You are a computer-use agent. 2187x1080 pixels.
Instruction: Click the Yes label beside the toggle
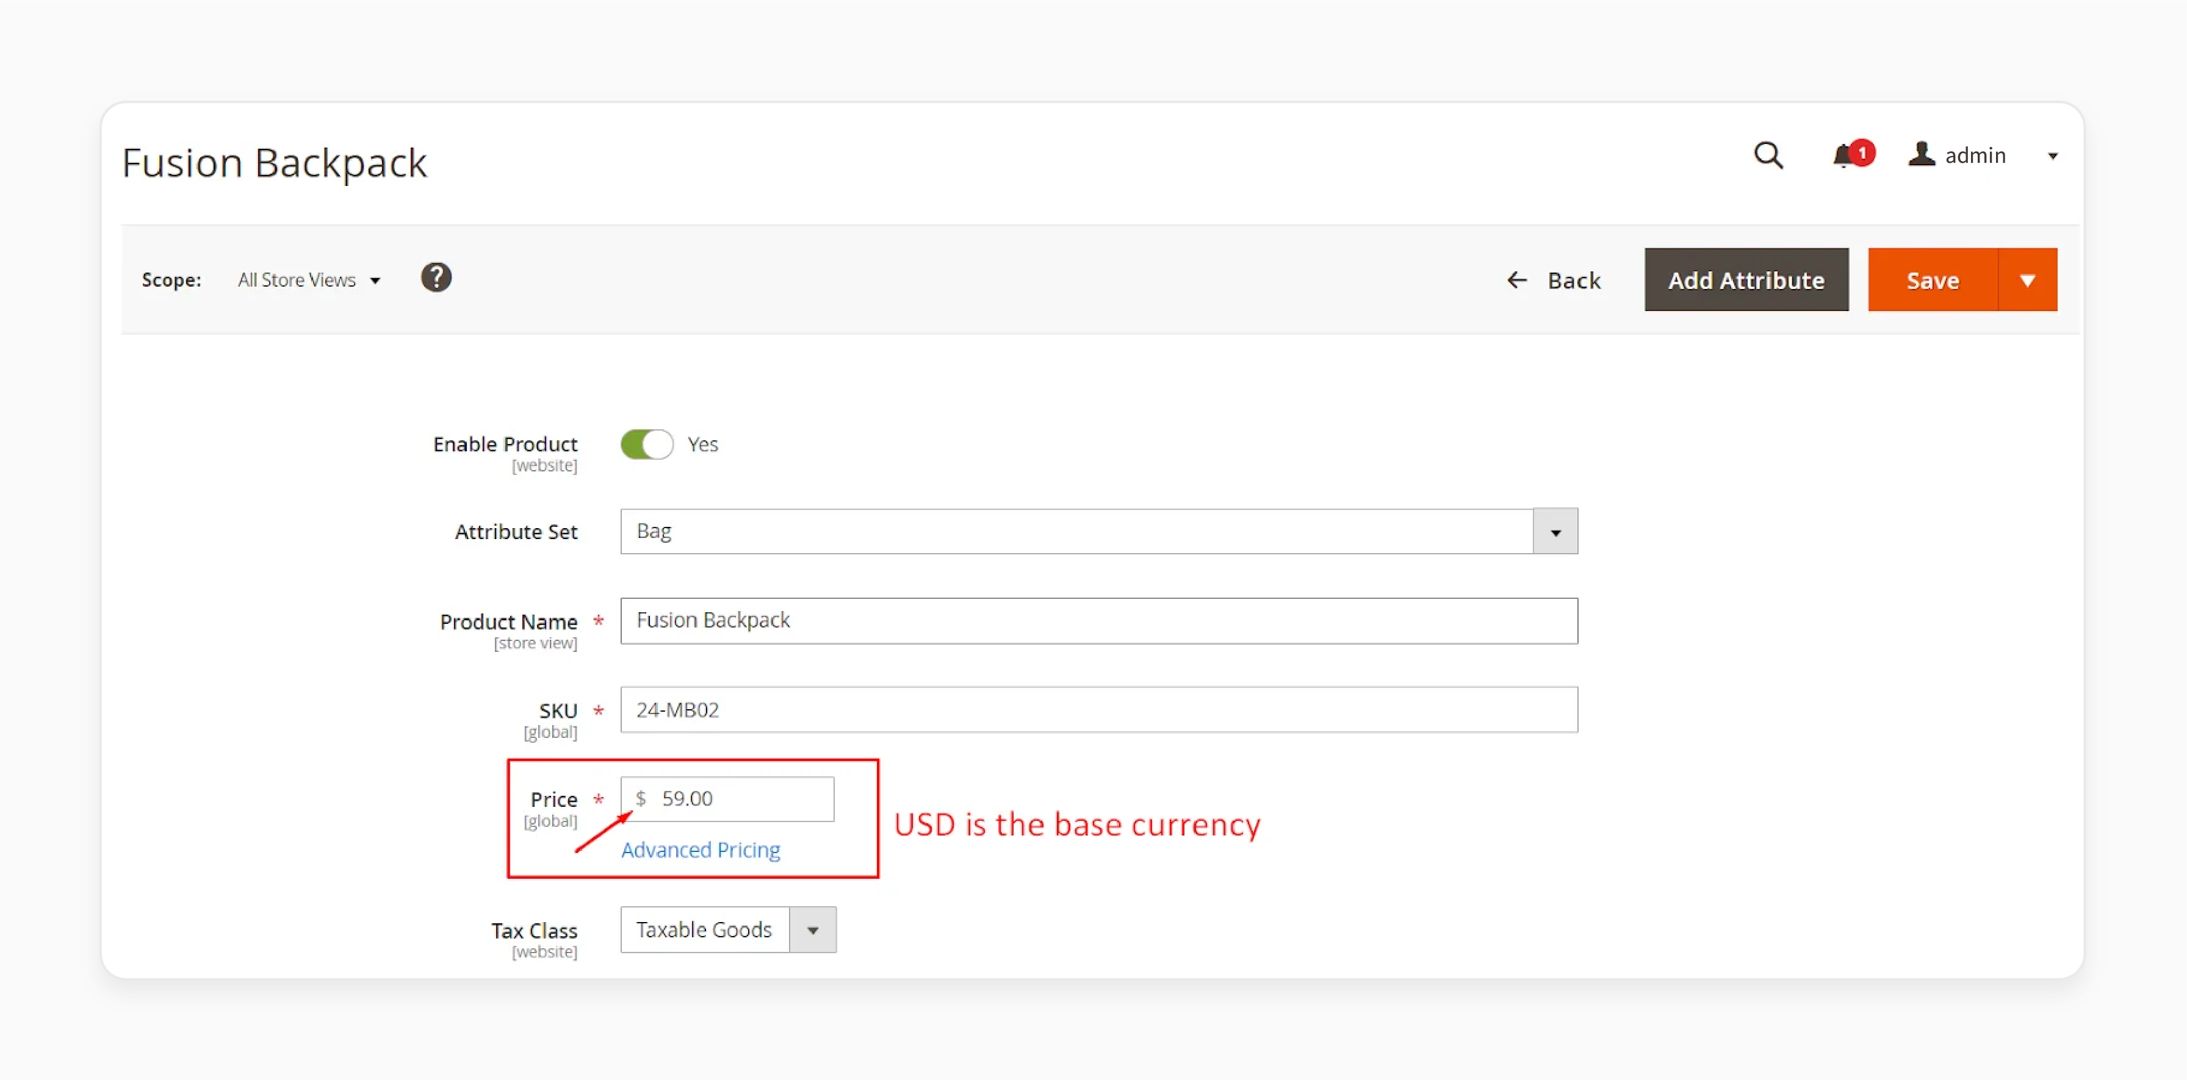702,444
